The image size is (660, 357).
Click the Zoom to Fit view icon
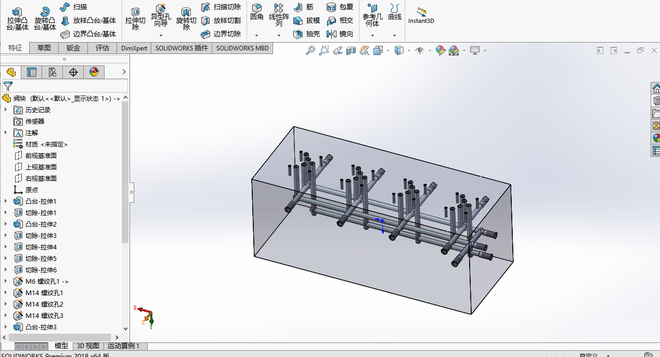310,50
